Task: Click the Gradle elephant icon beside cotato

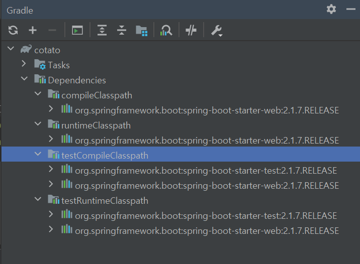Action: (x=26, y=49)
